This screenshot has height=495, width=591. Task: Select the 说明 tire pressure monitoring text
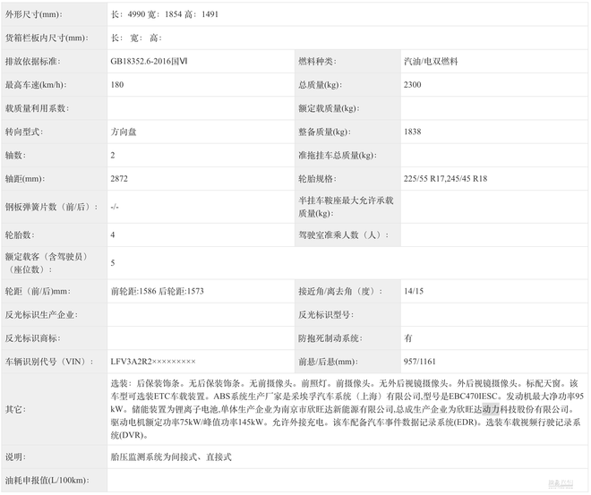pos(171,457)
